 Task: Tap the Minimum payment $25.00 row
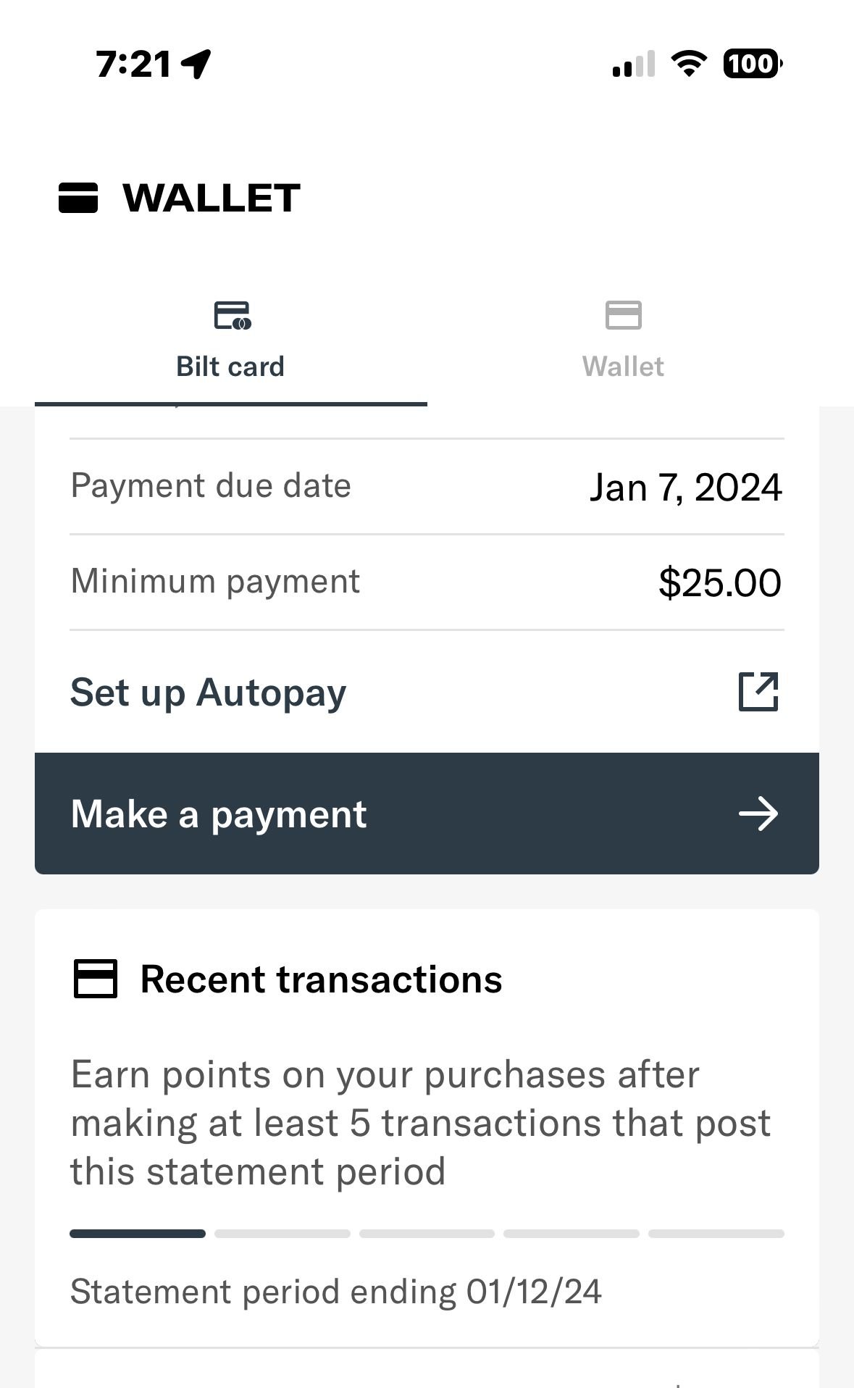[x=427, y=582]
